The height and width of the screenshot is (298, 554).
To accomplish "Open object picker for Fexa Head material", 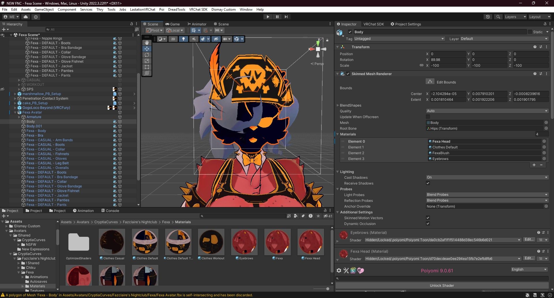I will [544, 141].
